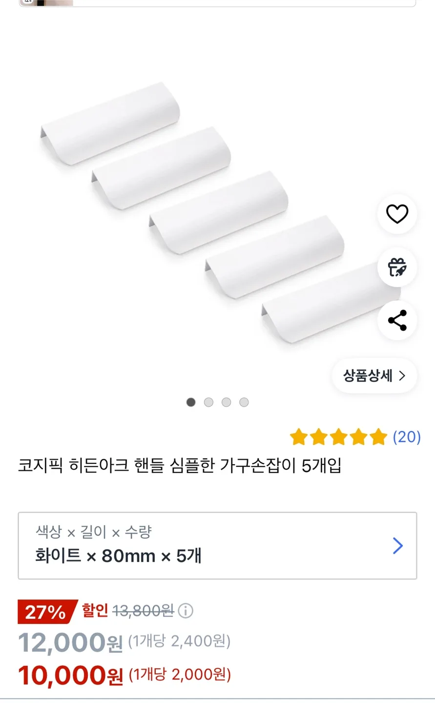Jump to the fourth image dot
The width and height of the screenshot is (435, 703).
point(244,402)
